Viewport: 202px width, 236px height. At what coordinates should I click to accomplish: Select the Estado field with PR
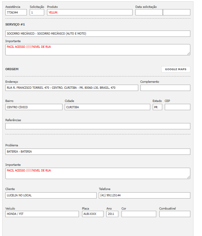click(157, 107)
